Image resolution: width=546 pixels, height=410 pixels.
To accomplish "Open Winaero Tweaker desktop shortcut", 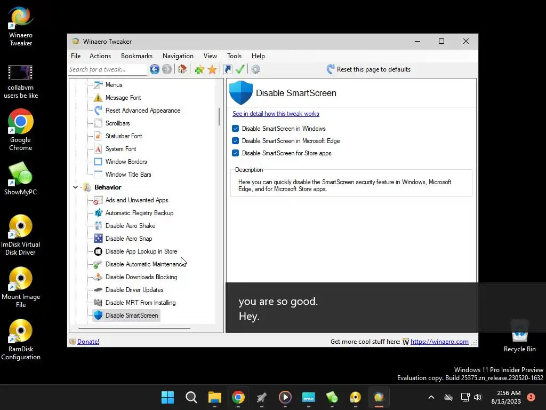I will pos(21,27).
